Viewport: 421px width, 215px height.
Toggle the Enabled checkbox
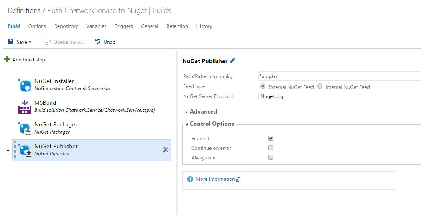point(271,138)
